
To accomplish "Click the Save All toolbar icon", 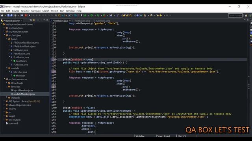I will coord(11,15).
